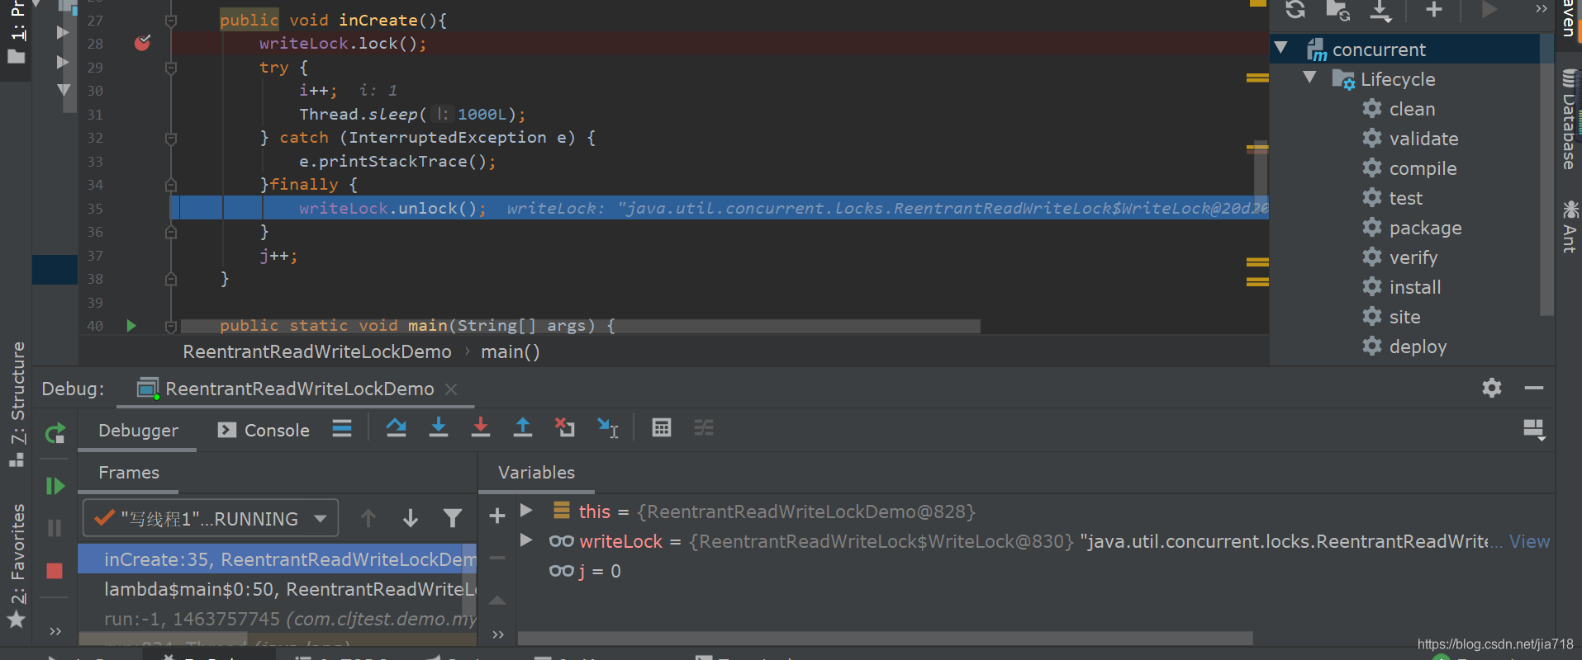This screenshot has height=660, width=1582.
Task: Click Run to Cursor button
Action: tap(608, 427)
